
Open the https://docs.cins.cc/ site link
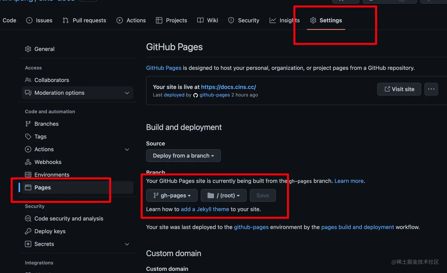coord(228,87)
